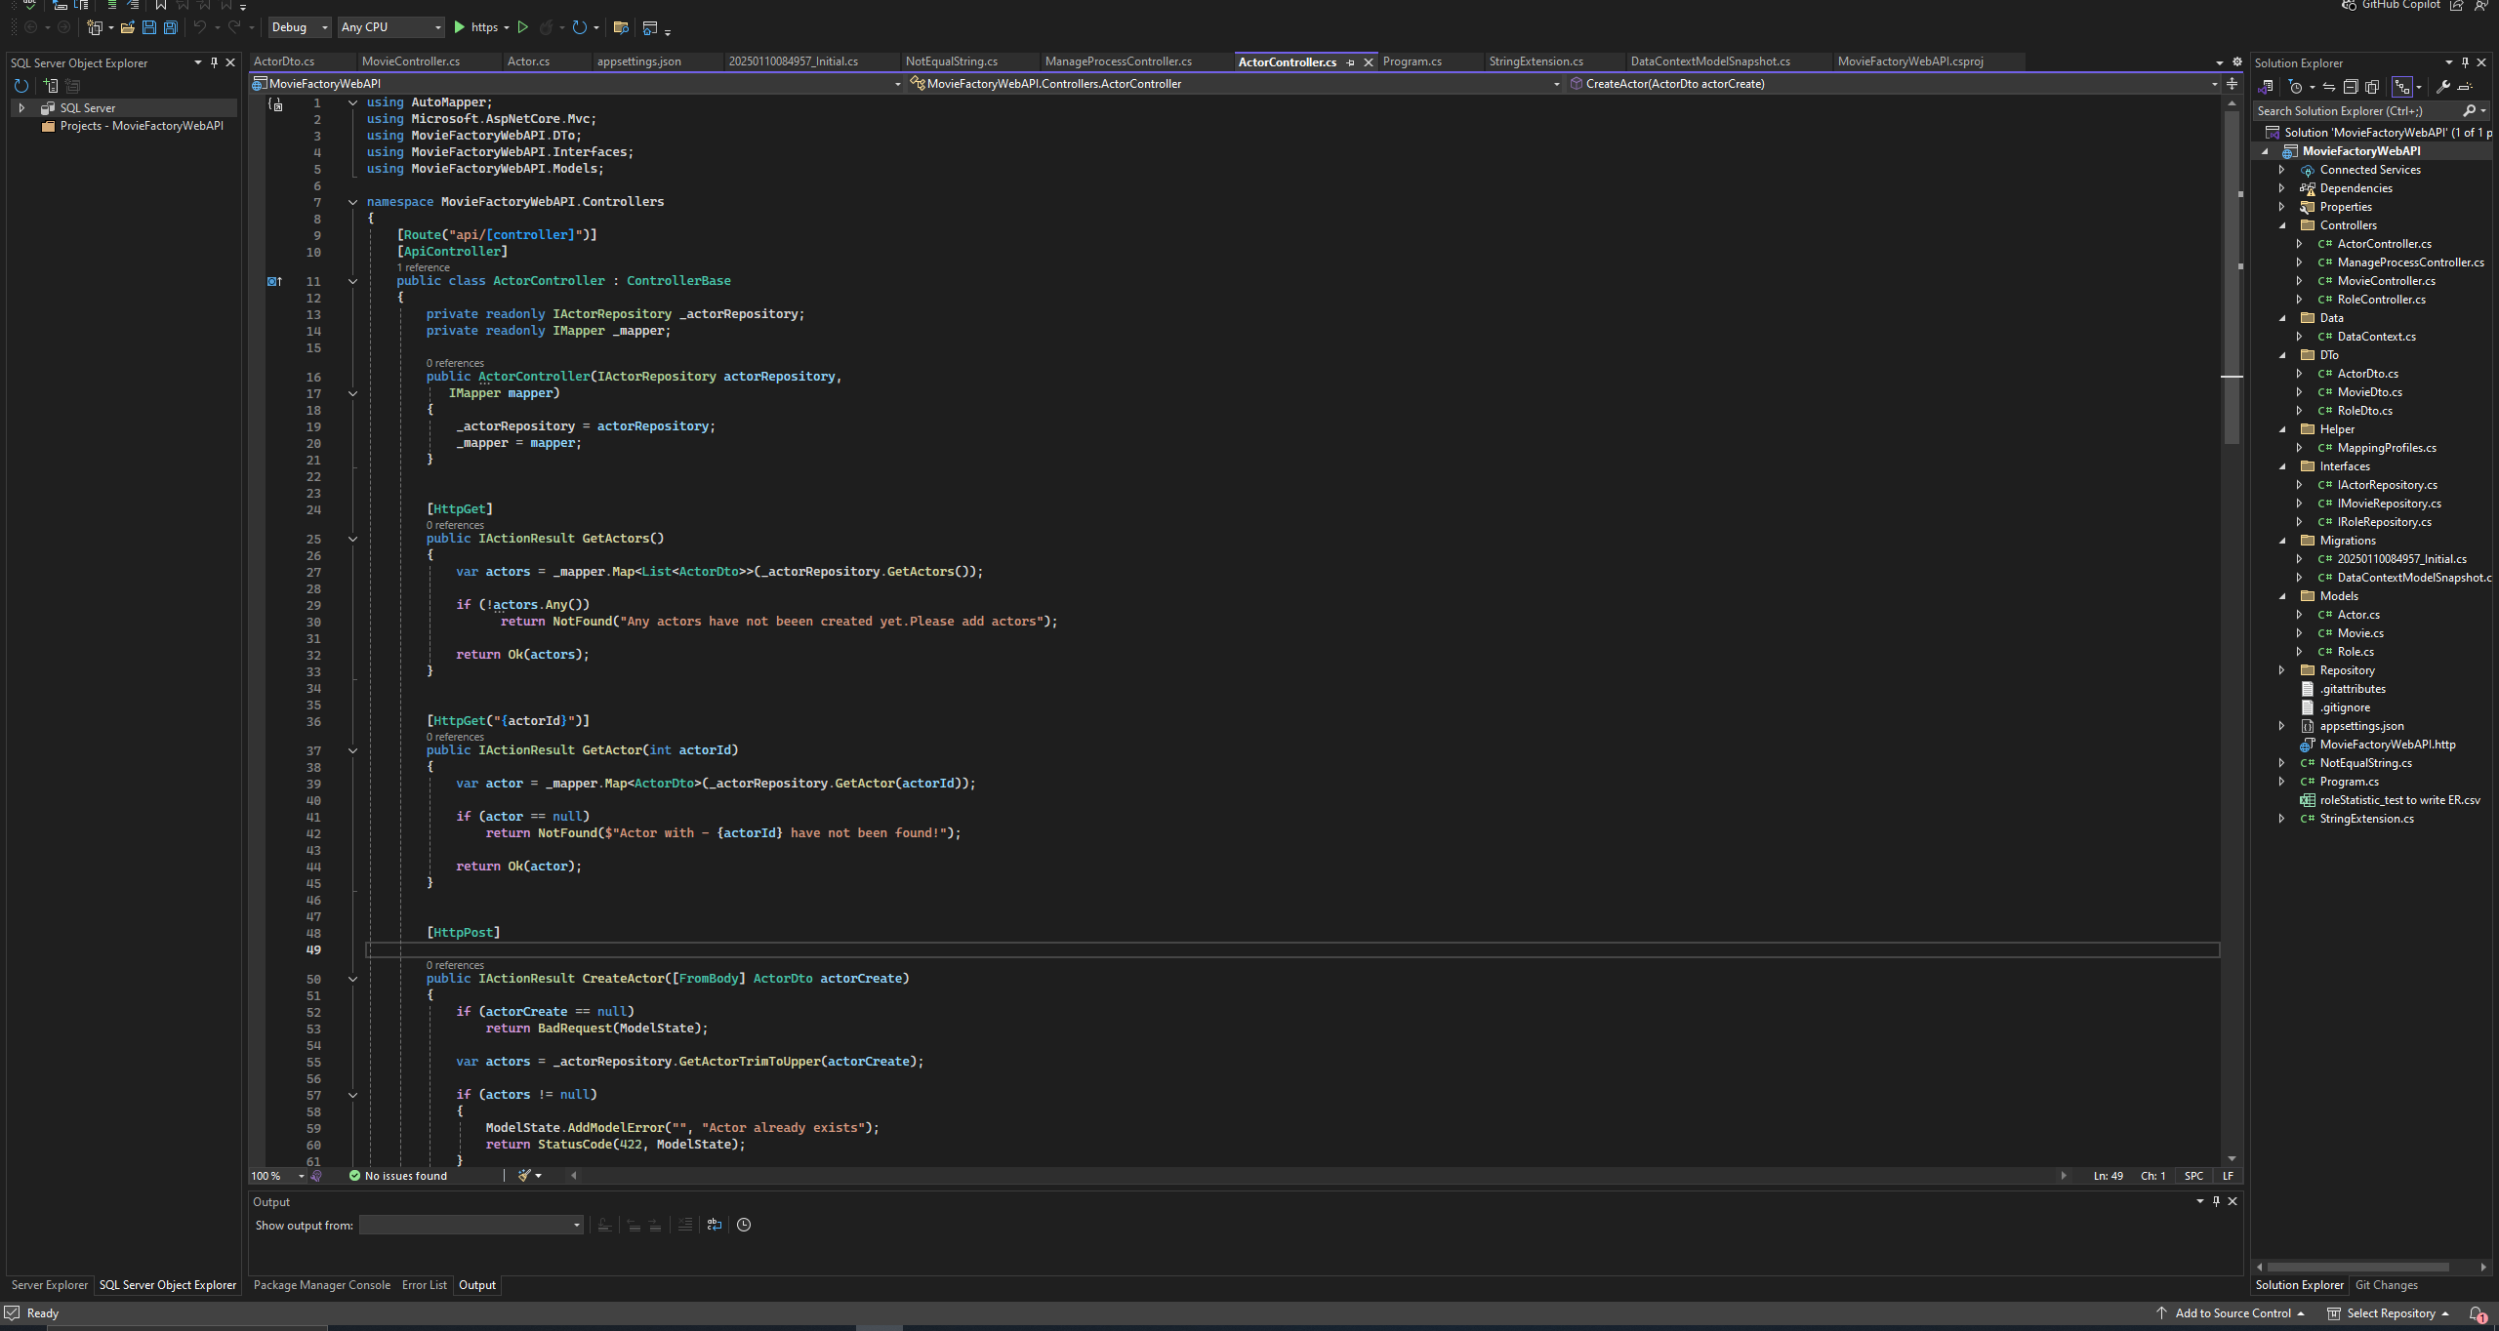Click Add to Source Control button
The height and width of the screenshot is (1331, 2499).
(2232, 1313)
